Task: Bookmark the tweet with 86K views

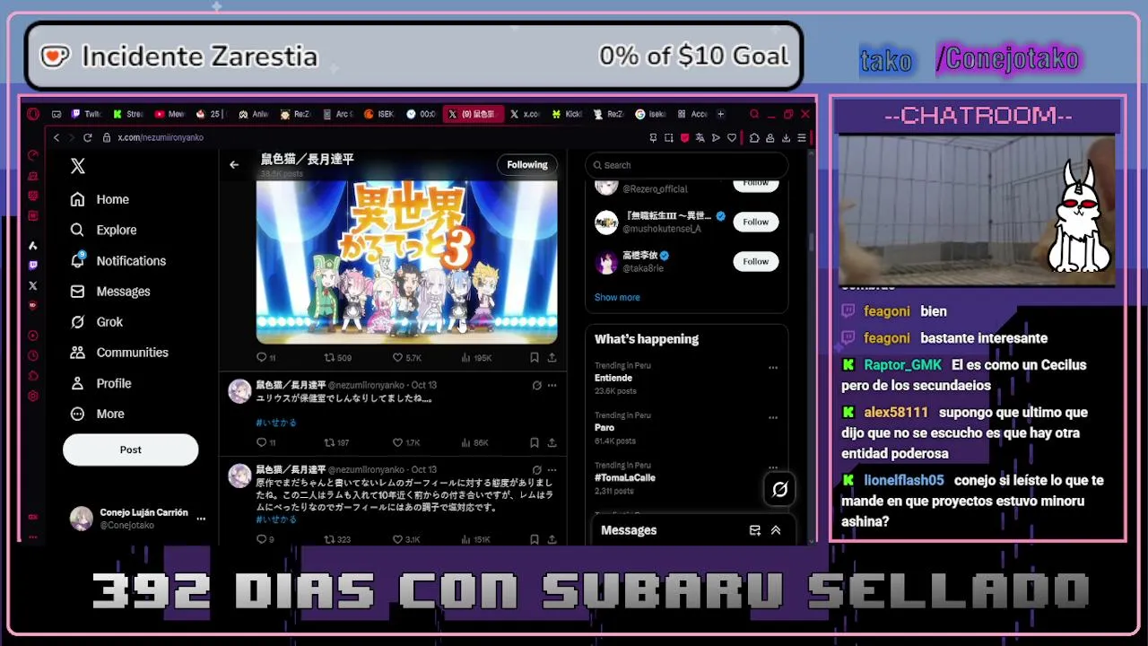Action: coord(535,442)
